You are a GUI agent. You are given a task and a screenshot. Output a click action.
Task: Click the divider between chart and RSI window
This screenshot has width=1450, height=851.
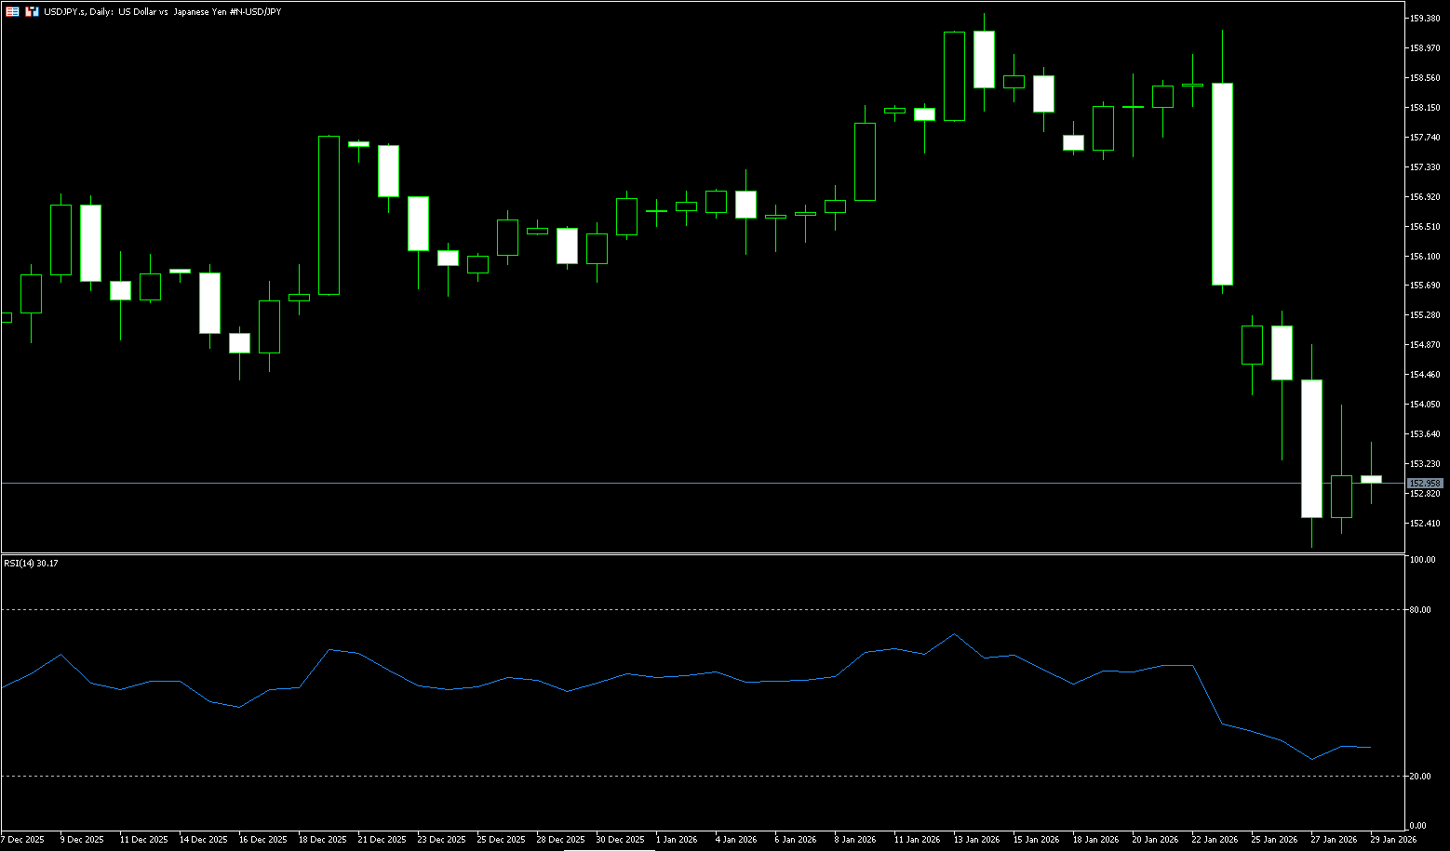click(x=698, y=553)
